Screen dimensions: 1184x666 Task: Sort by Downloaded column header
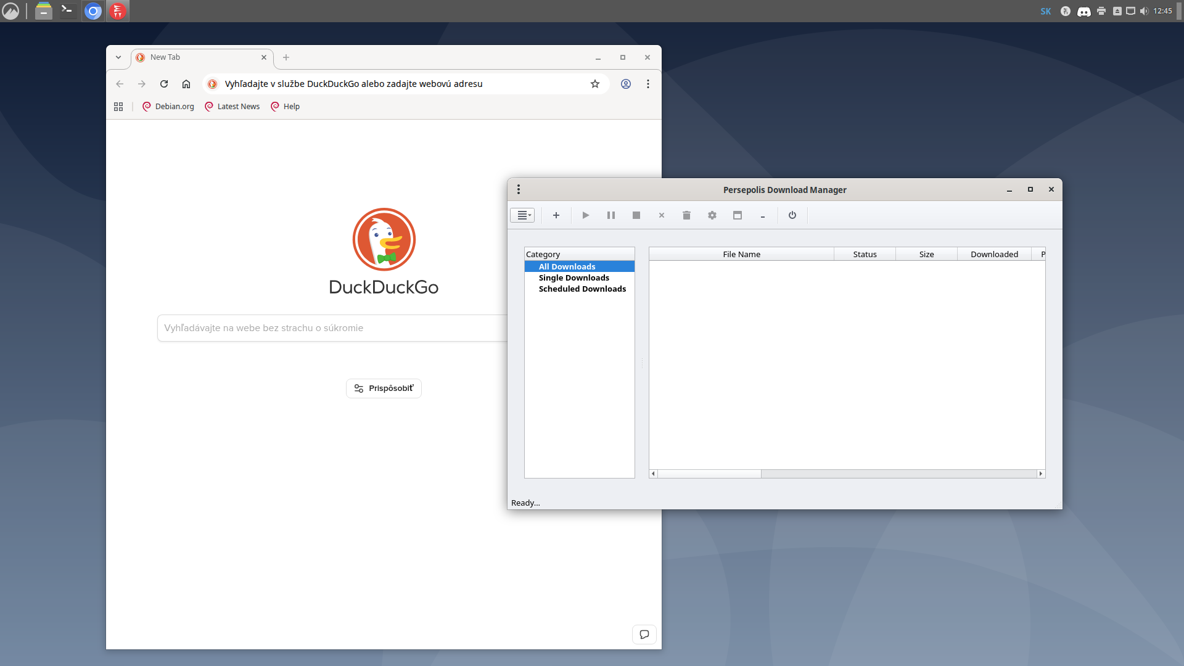coord(994,254)
